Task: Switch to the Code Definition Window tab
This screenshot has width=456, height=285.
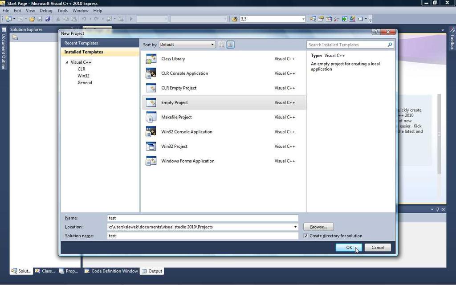Action: [111, 271]
